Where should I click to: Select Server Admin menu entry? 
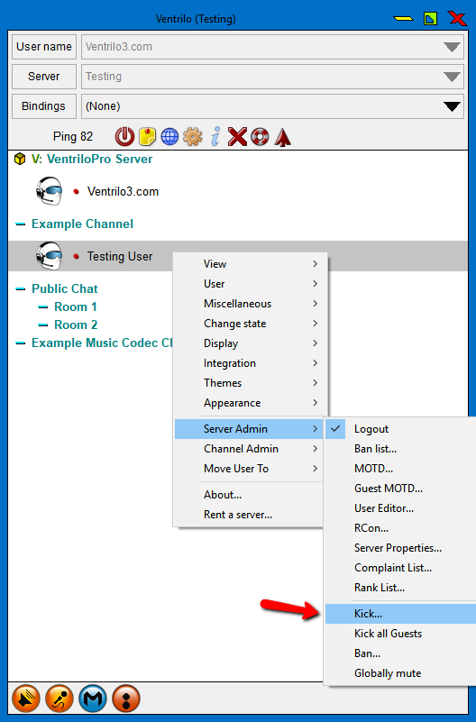tap(250, 429)
